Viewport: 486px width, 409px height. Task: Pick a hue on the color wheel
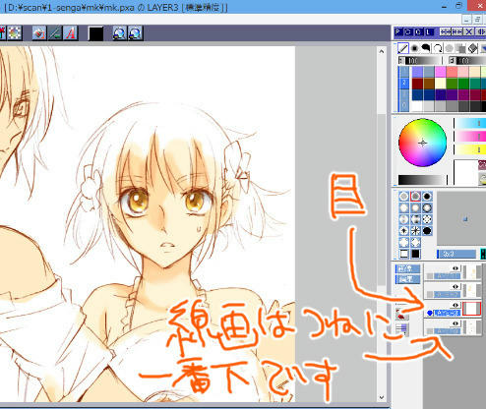(422, 143)
